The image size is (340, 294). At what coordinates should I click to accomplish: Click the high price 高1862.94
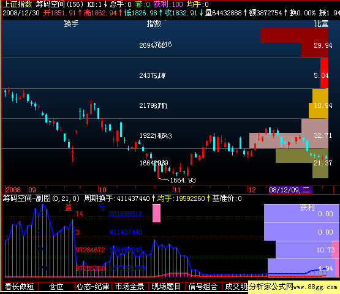click(x=100, y=13)
